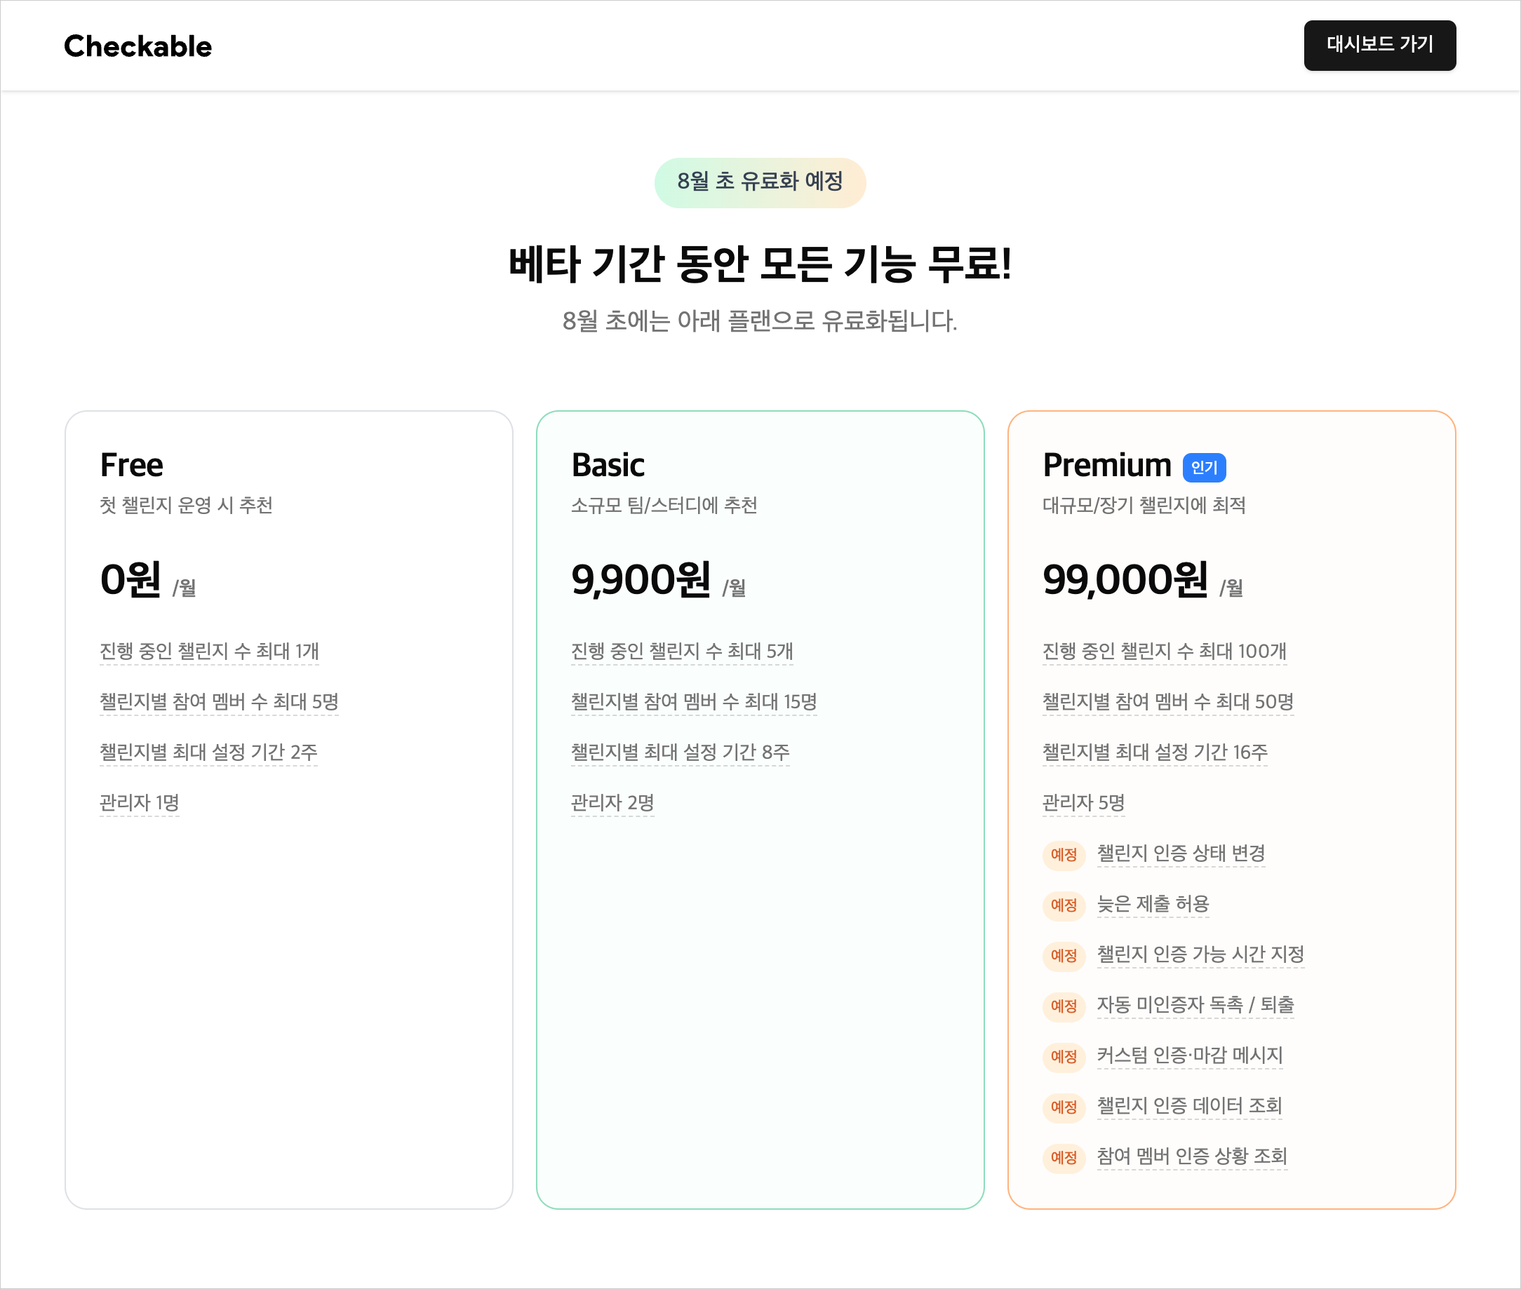Click 예정 badge beside 챌린지 인증 가능 시간 지정
The width and height of the screenshot is (1521, 1289).
pyautogui.click(x=1064, y=955)
